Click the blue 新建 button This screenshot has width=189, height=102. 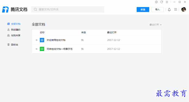click(x=143, y=9)
